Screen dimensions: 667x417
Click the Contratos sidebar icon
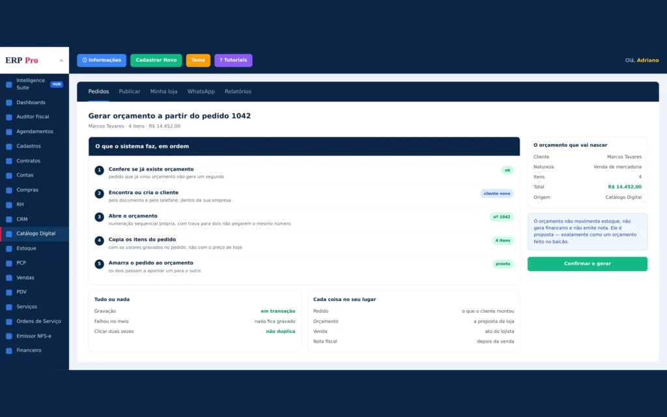tap(9, 162)
